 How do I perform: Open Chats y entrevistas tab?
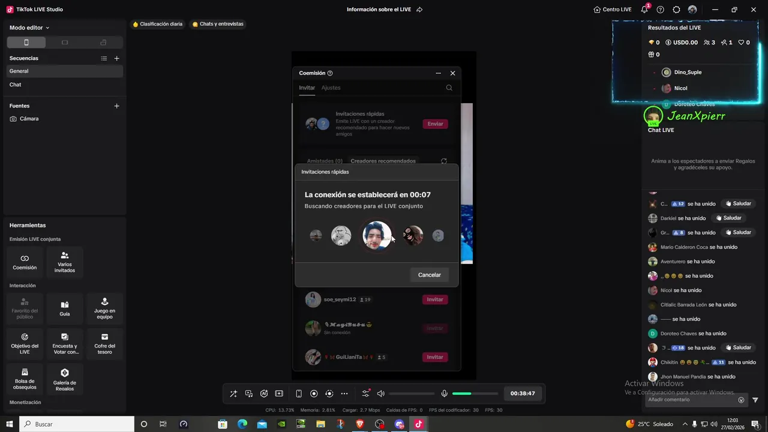pyautogui.click(x=218, y=24)
